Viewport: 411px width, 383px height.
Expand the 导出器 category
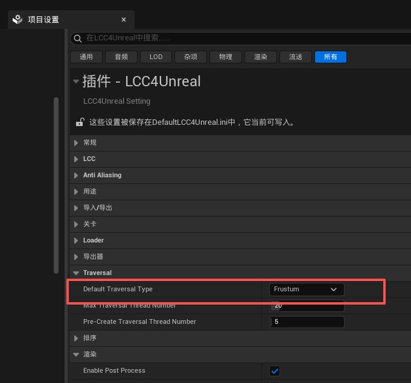(x=76, y=257)
